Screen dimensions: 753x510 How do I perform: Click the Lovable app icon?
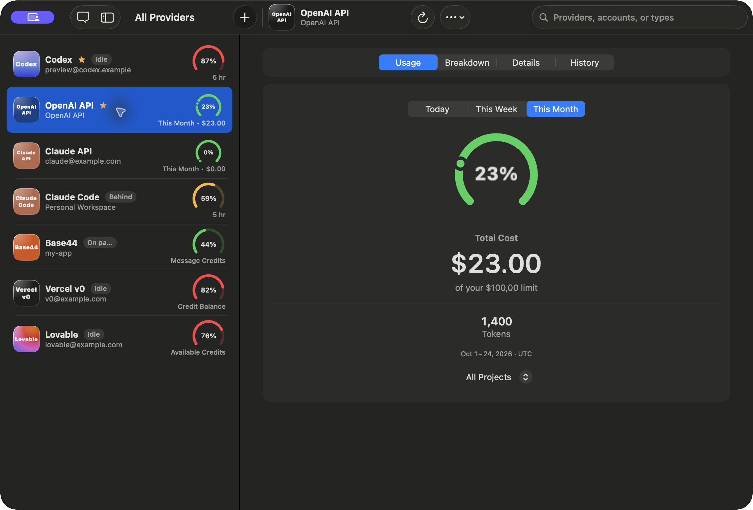coord(27,339)
